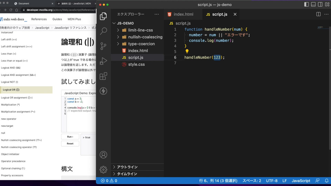Expand the タイムライン section
Image resolution: width=331 pixels, height=186 pixels.
coord(137,174)
